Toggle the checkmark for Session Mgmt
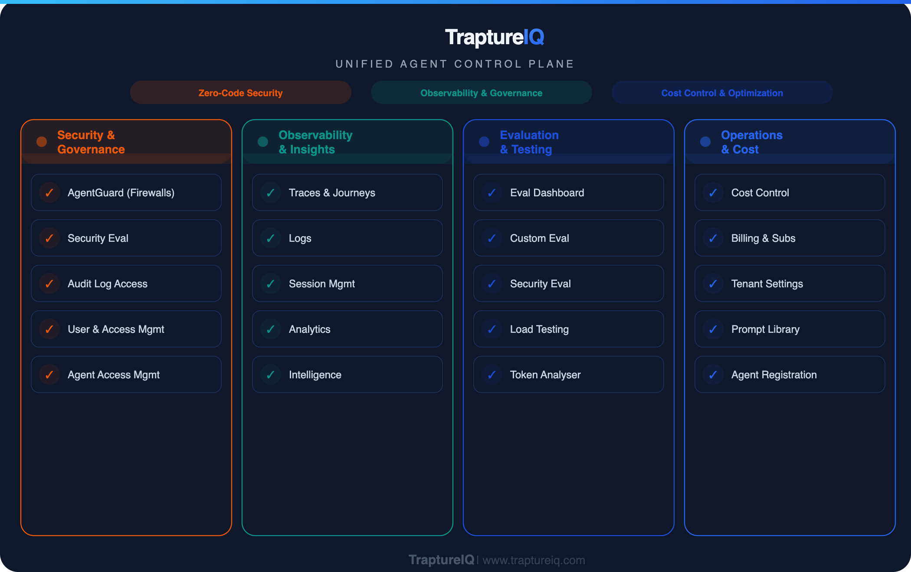This screenshot has width=911, height=572. pos(271,284)
